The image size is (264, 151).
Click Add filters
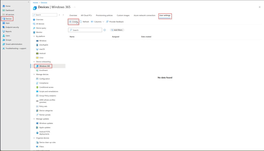(x=117, y=30)
